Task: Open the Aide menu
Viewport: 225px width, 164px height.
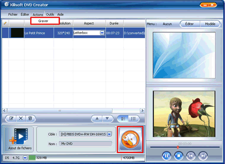Action: tap(60, 14)
